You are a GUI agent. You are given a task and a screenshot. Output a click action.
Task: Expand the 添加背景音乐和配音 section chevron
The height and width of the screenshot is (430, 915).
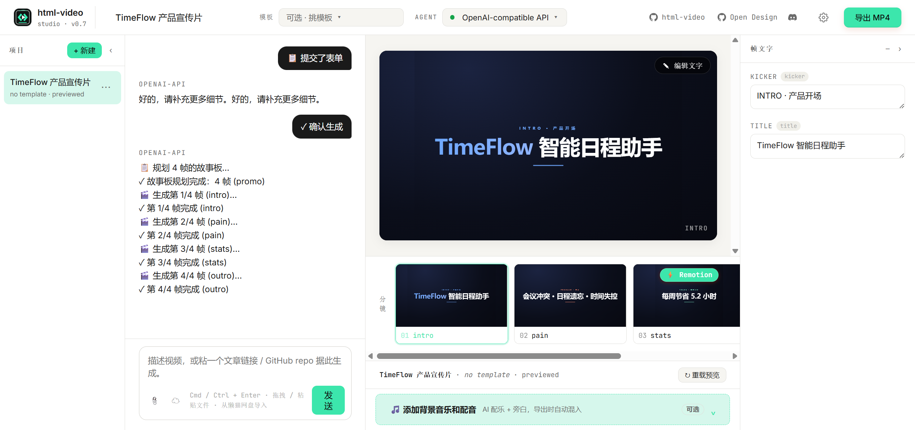pyautogui.click(x=713, y=413)
